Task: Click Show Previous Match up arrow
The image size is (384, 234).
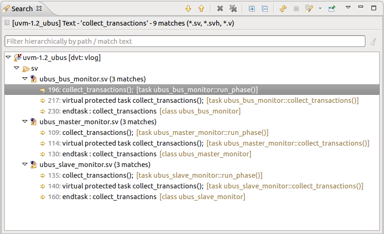Action: 201,8
